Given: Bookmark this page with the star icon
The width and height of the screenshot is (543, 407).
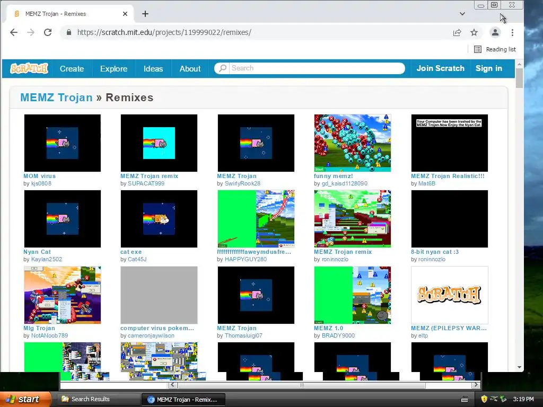Looking at the screenshot, I should tap(474, 32).
